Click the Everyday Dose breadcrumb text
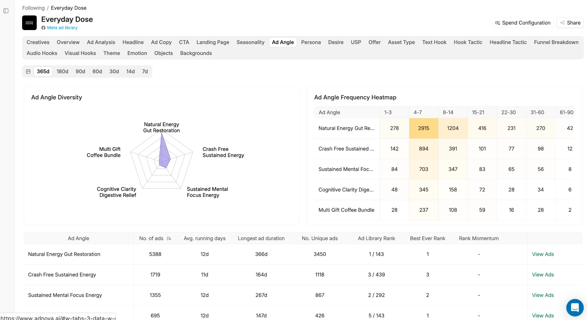Image resolution: width=587 pixels, height=320 pixels. point(69,8)
